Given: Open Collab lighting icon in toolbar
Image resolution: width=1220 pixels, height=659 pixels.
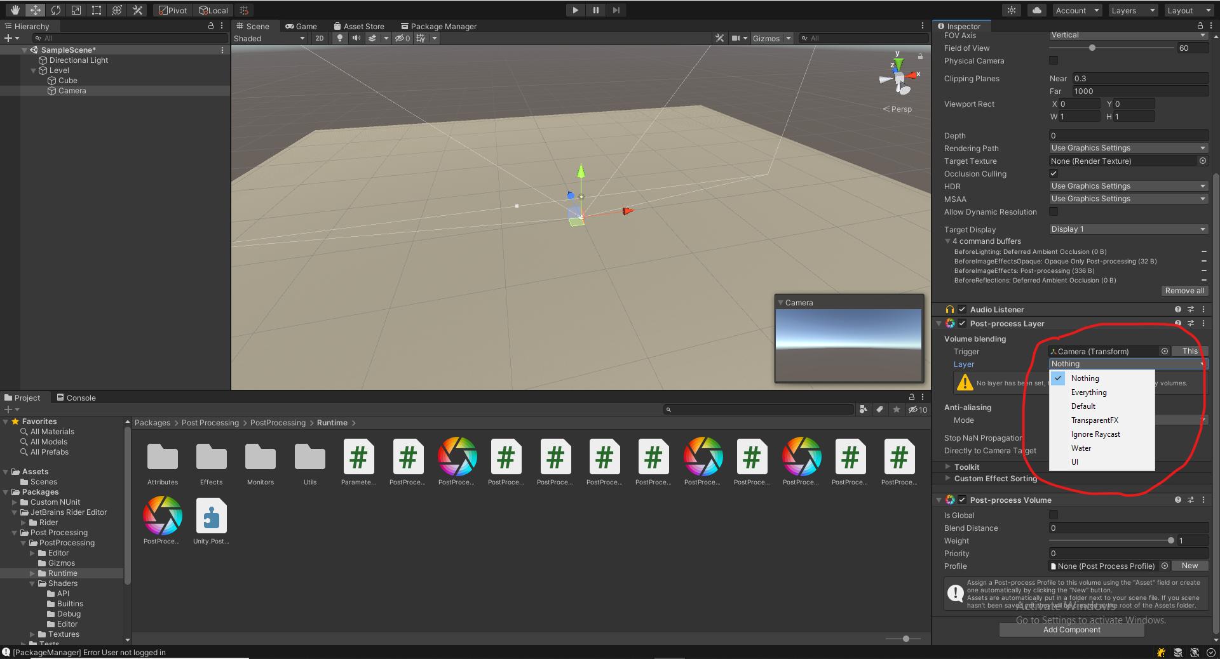Looking at the screenshot, I should [x=1012, y=10].
